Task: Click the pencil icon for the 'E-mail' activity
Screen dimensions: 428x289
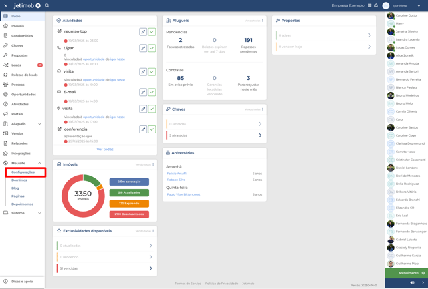Action: [143, 92]
